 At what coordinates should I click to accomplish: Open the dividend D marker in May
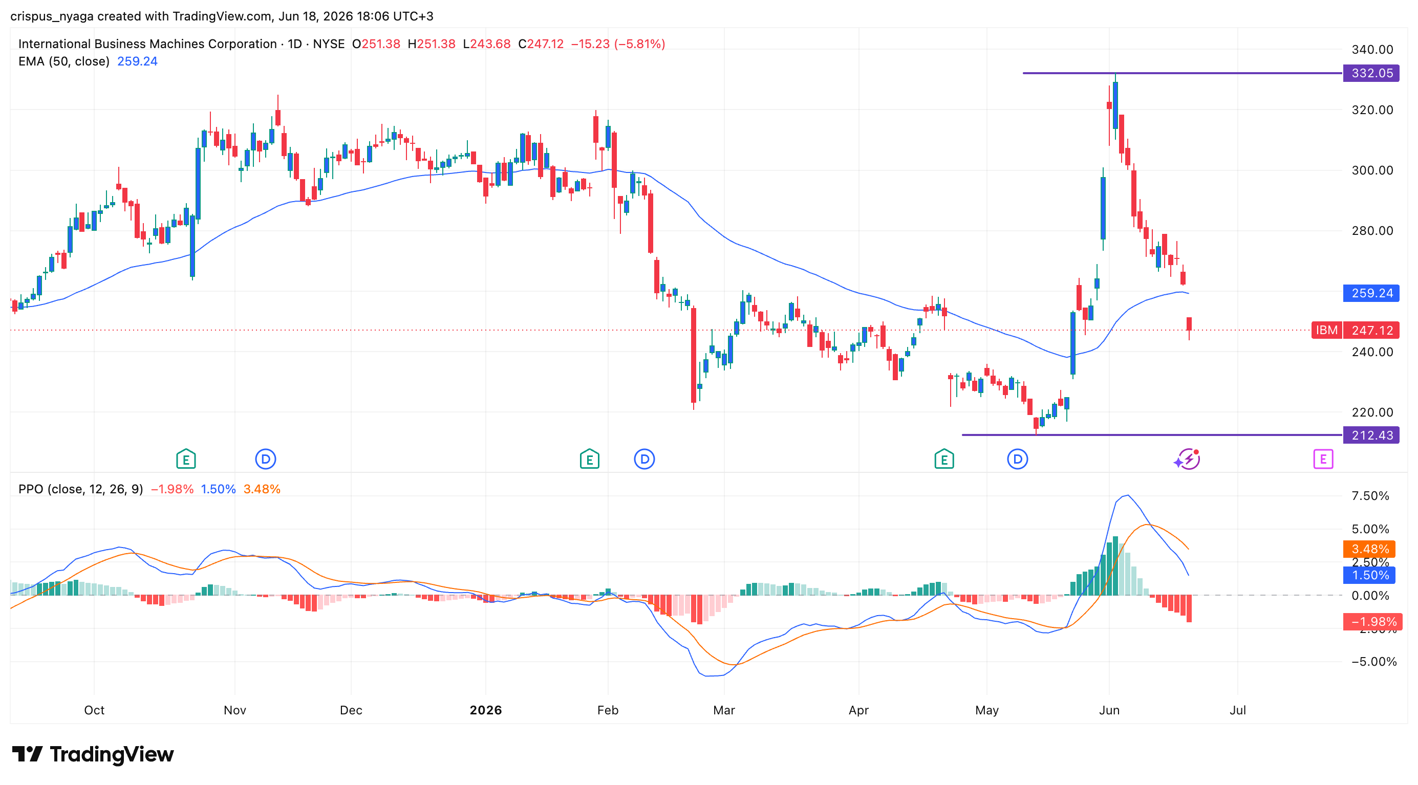click(1017, 459)
